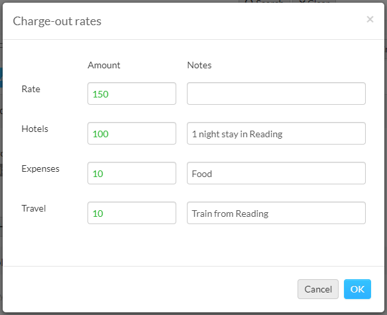Select the Hotels amount field showing 100

coord(132,133)
